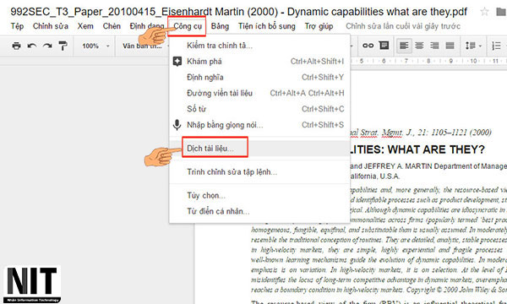507x304 pixels.
Task: Open line spacing options
Action: point(473,46)
